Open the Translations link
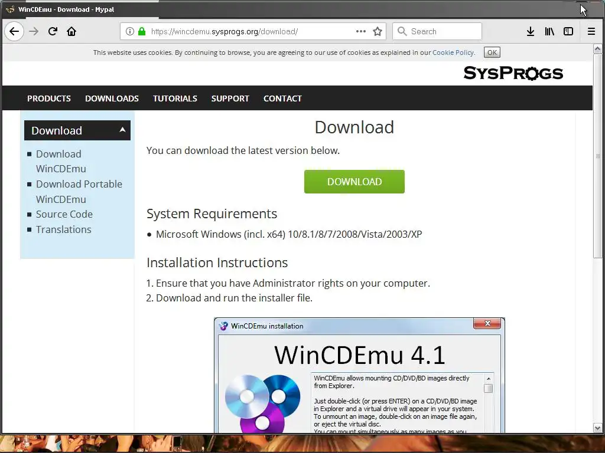The image size is (605, 453). [x=64, y=229]
